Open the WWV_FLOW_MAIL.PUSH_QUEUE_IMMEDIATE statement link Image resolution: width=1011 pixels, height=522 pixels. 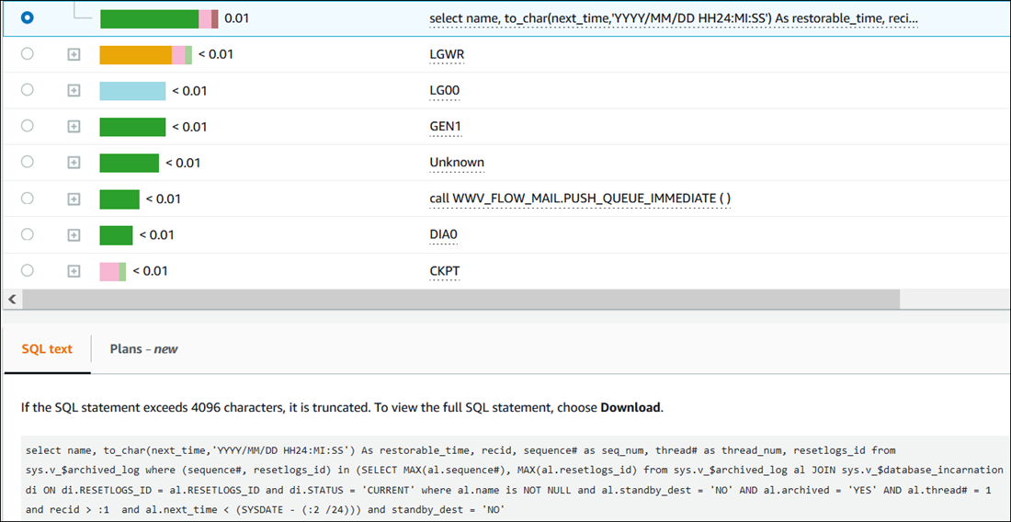click(579, 199)
